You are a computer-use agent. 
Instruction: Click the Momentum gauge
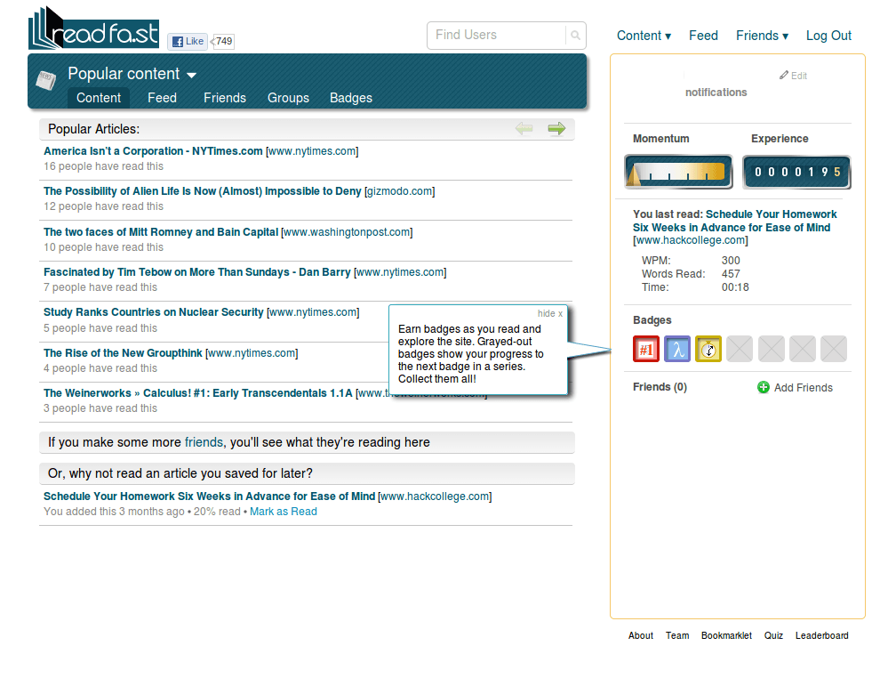pos(678,172)
